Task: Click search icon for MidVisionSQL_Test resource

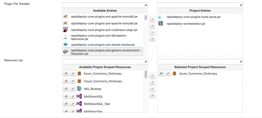Action: tap(66, 104)
